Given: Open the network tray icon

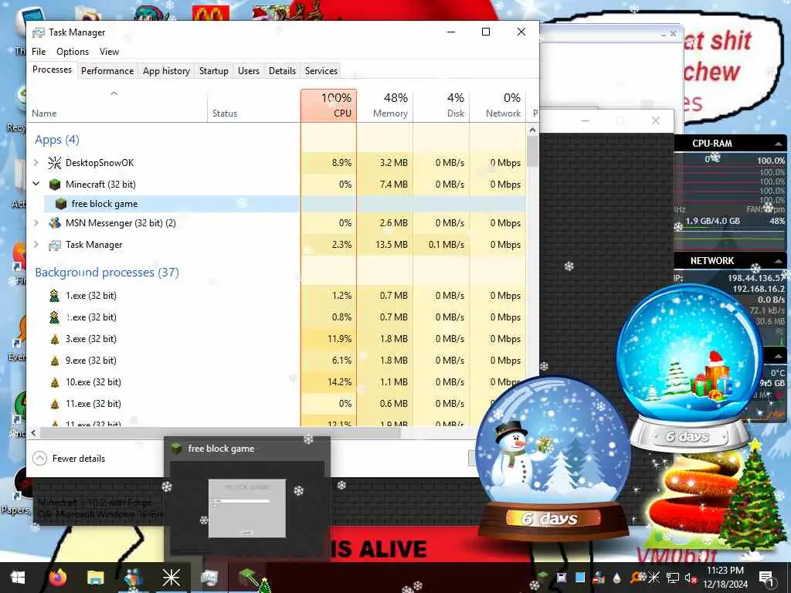Looking at the screenshot, I should 673,578.
